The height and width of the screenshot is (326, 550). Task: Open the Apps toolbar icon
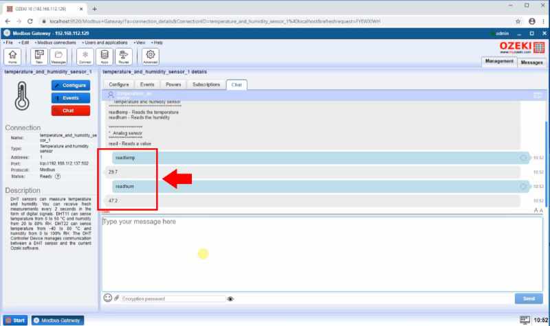[104, 56]
